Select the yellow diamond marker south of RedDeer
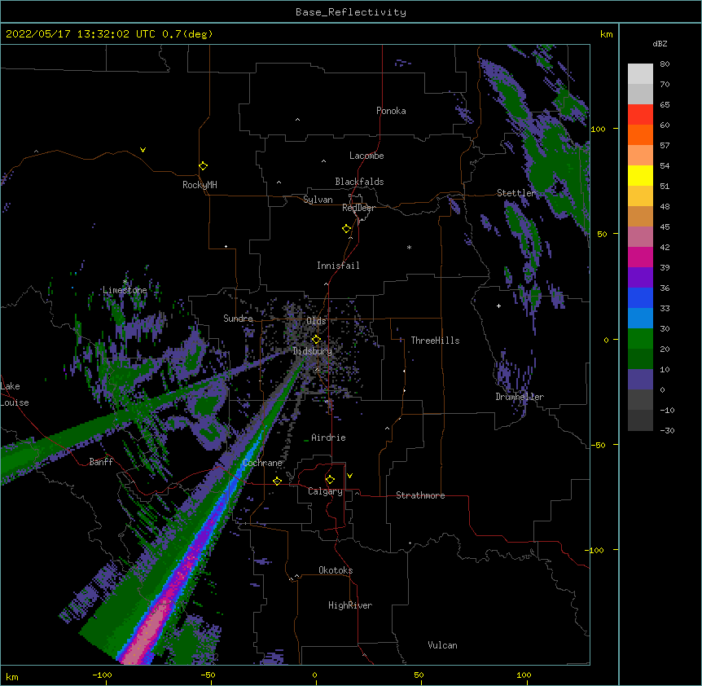The width and height of the screenshot is (702, 686). (x=347, y=229)
